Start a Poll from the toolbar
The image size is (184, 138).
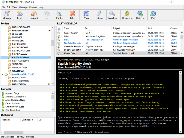point(153,15)
